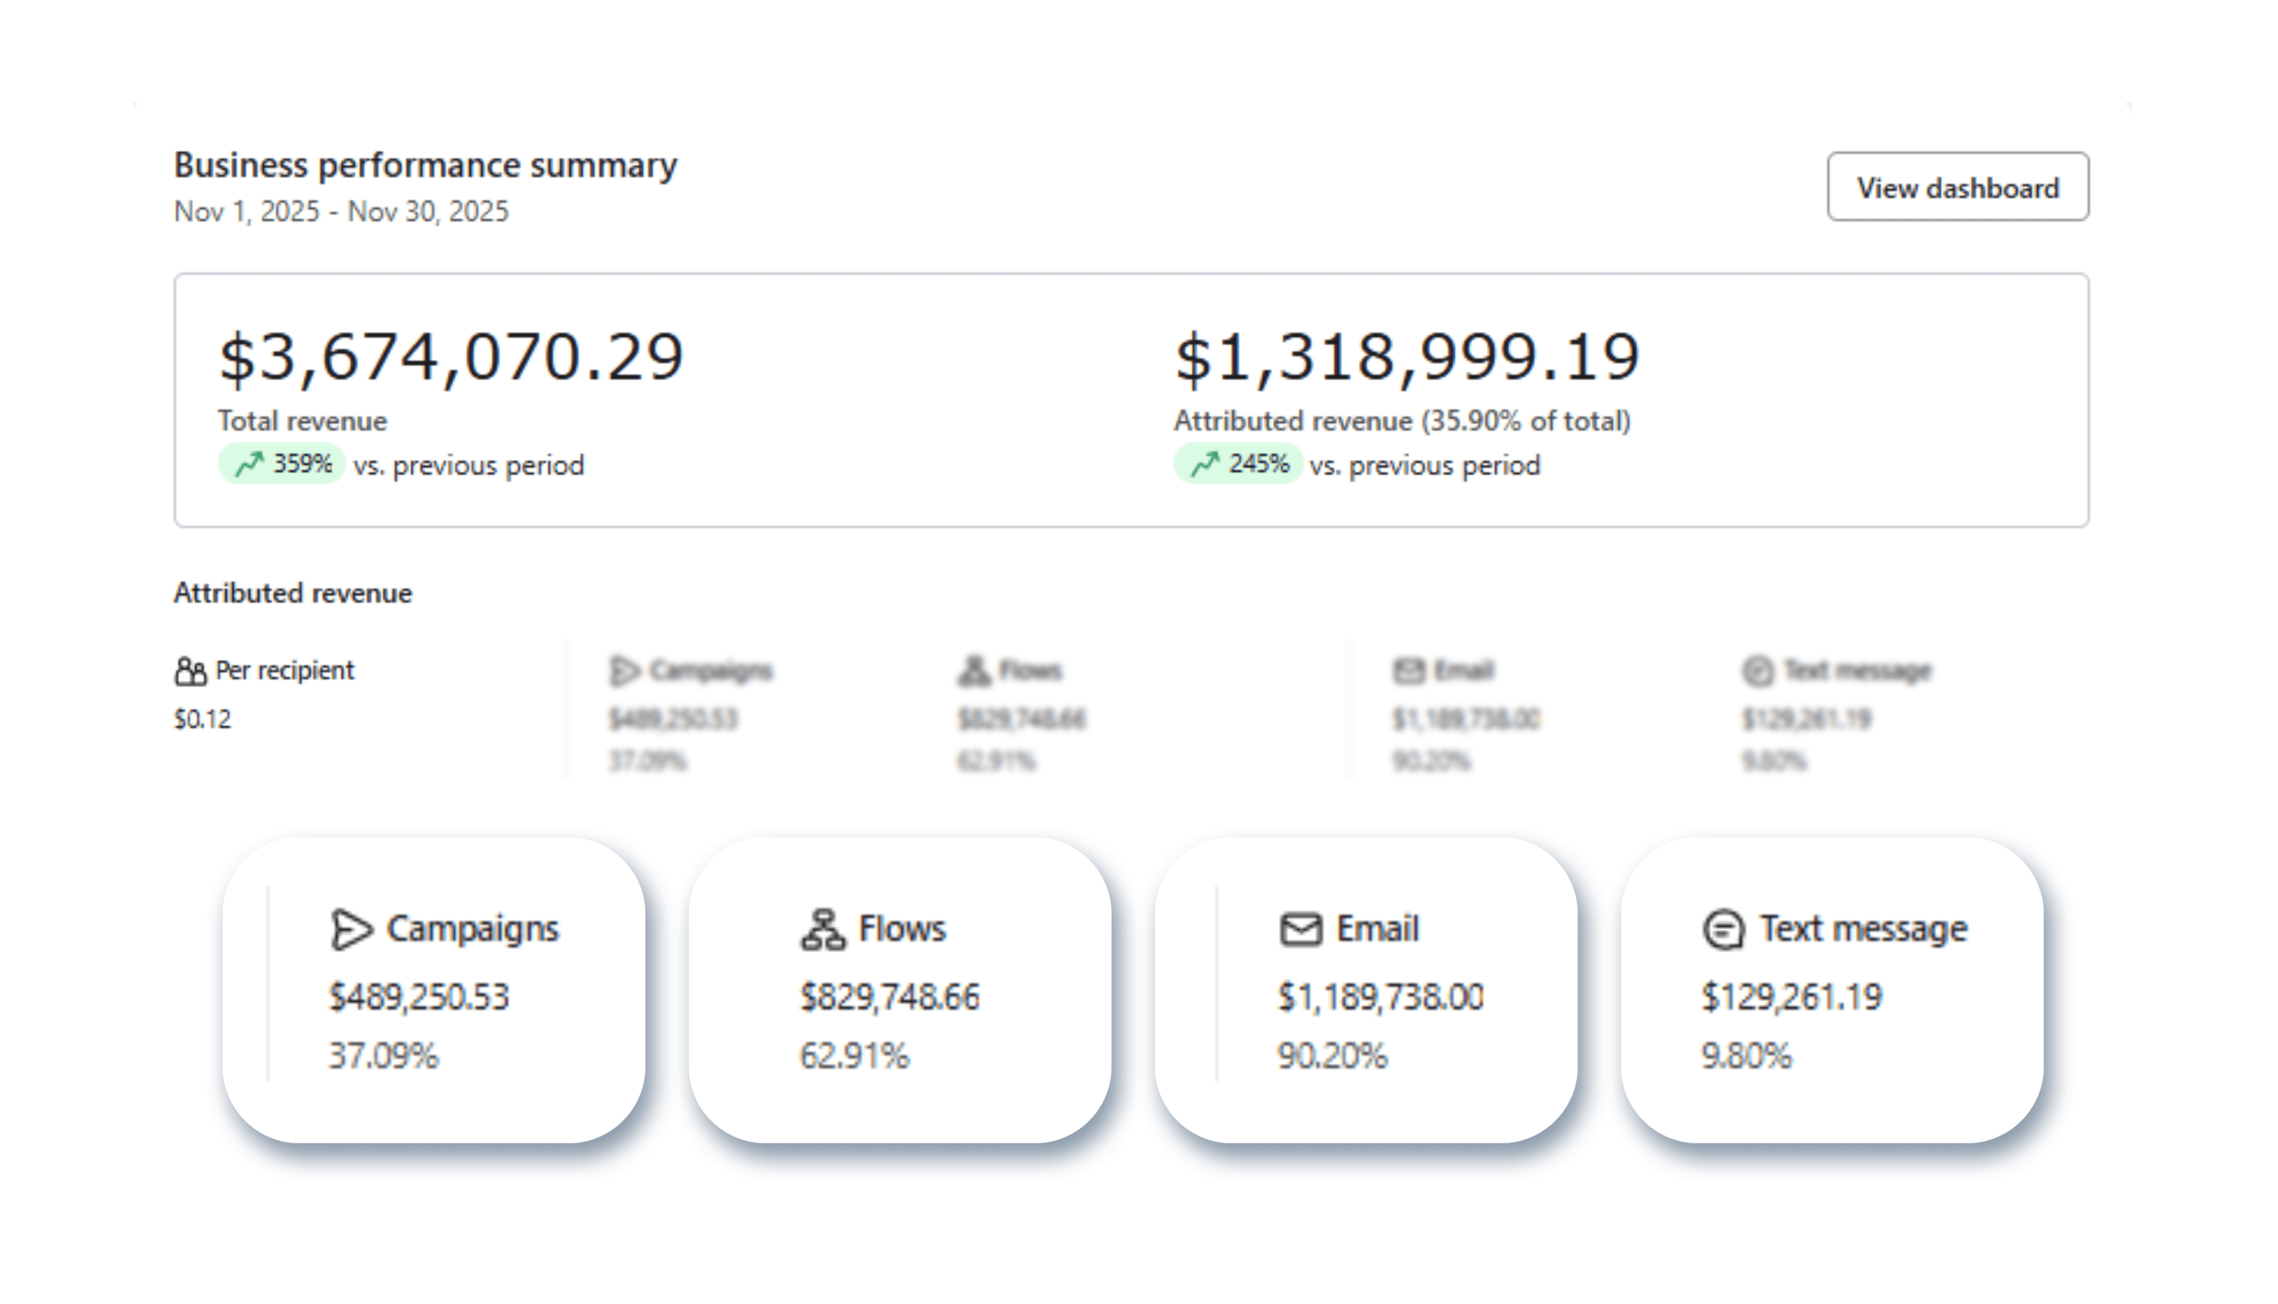Click the Flows $829,748.66 amount in card

pyautogui.click(x=890, y=997)
